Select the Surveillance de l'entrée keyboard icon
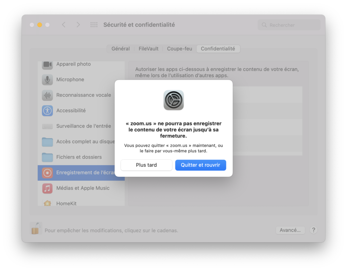This screenshot has height=271, width=347. click(47, 126)
